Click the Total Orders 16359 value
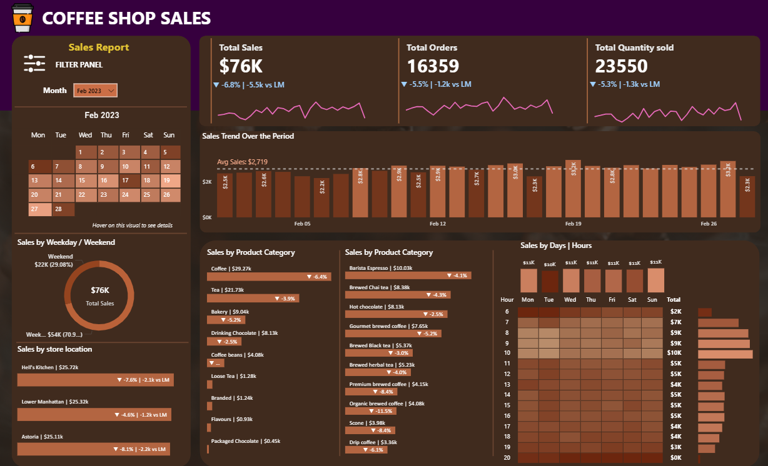768x466 pixels. point(433,66)
